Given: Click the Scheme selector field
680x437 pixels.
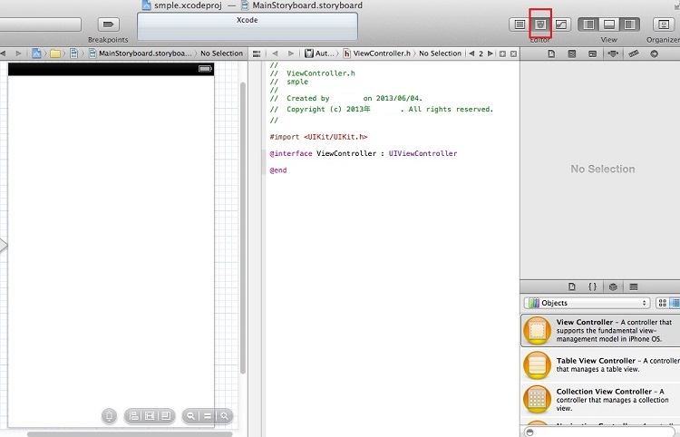Looking at the screenshot, I should (x=40, y=24).
